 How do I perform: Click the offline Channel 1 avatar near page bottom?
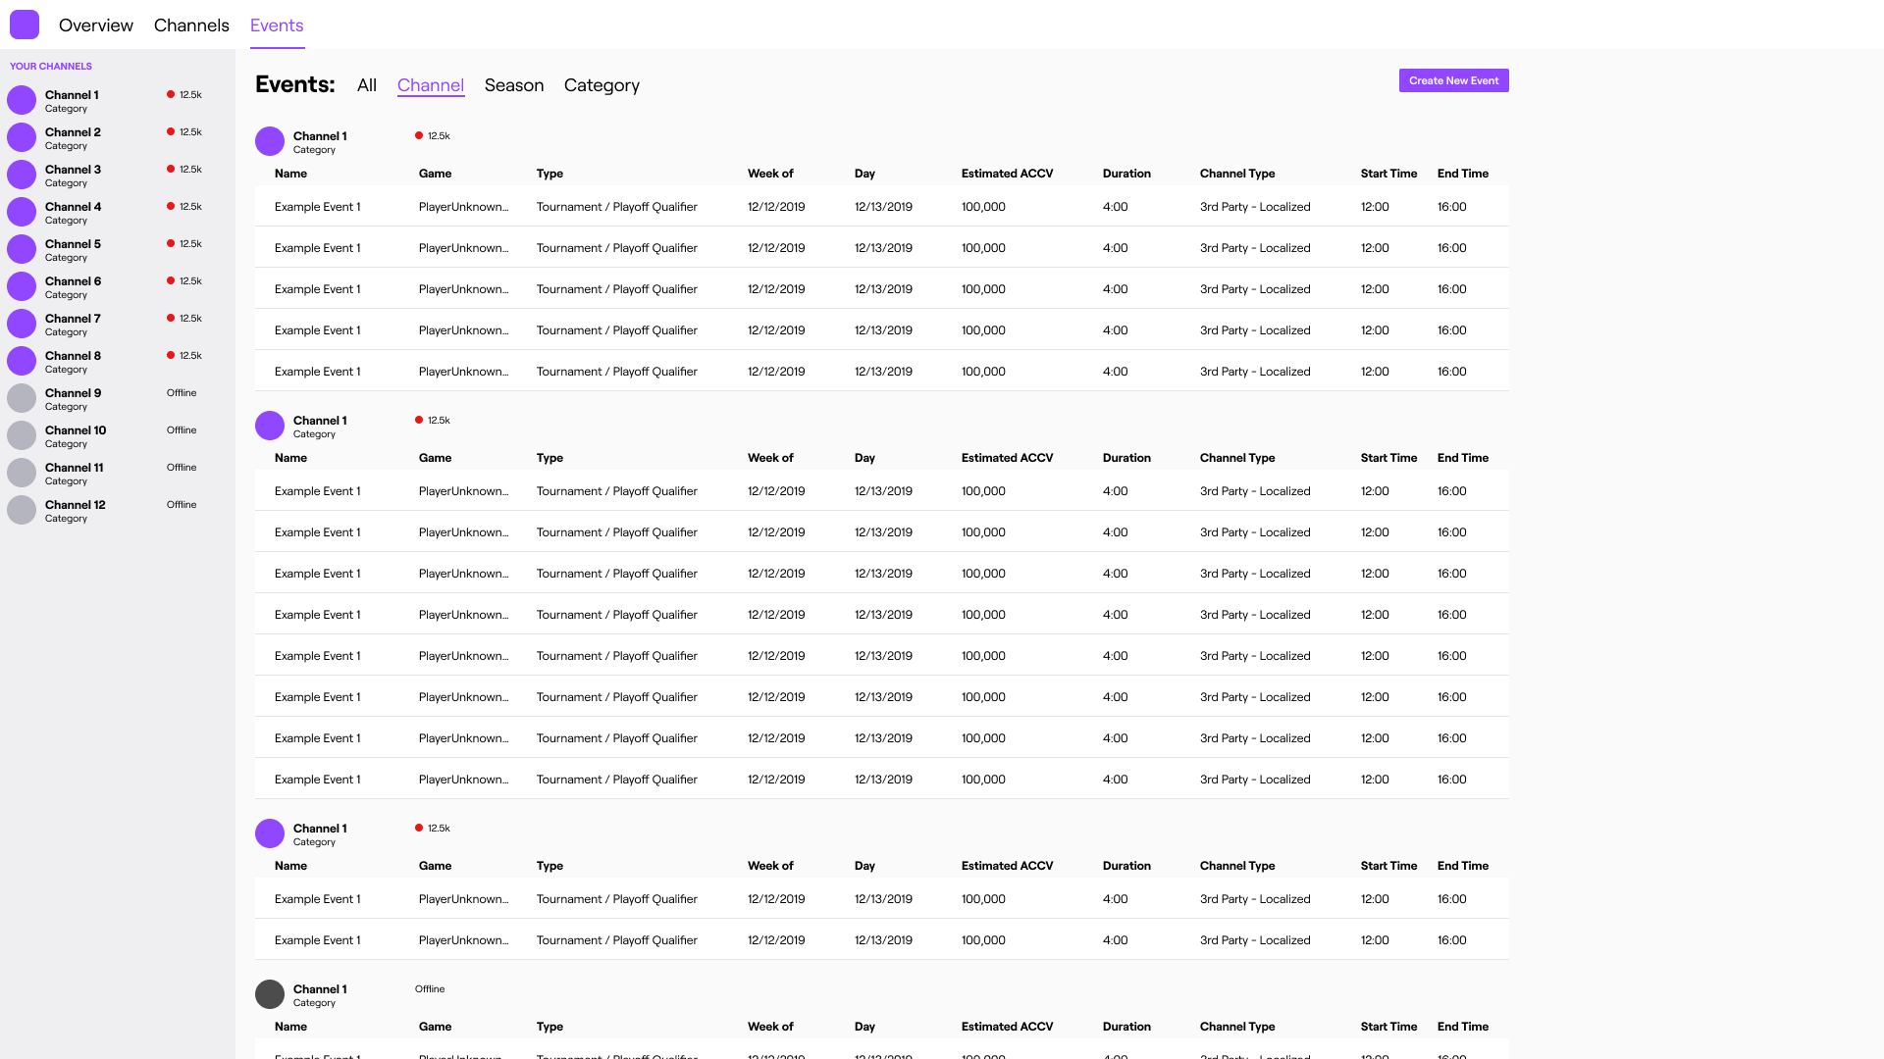click(269, 994)
